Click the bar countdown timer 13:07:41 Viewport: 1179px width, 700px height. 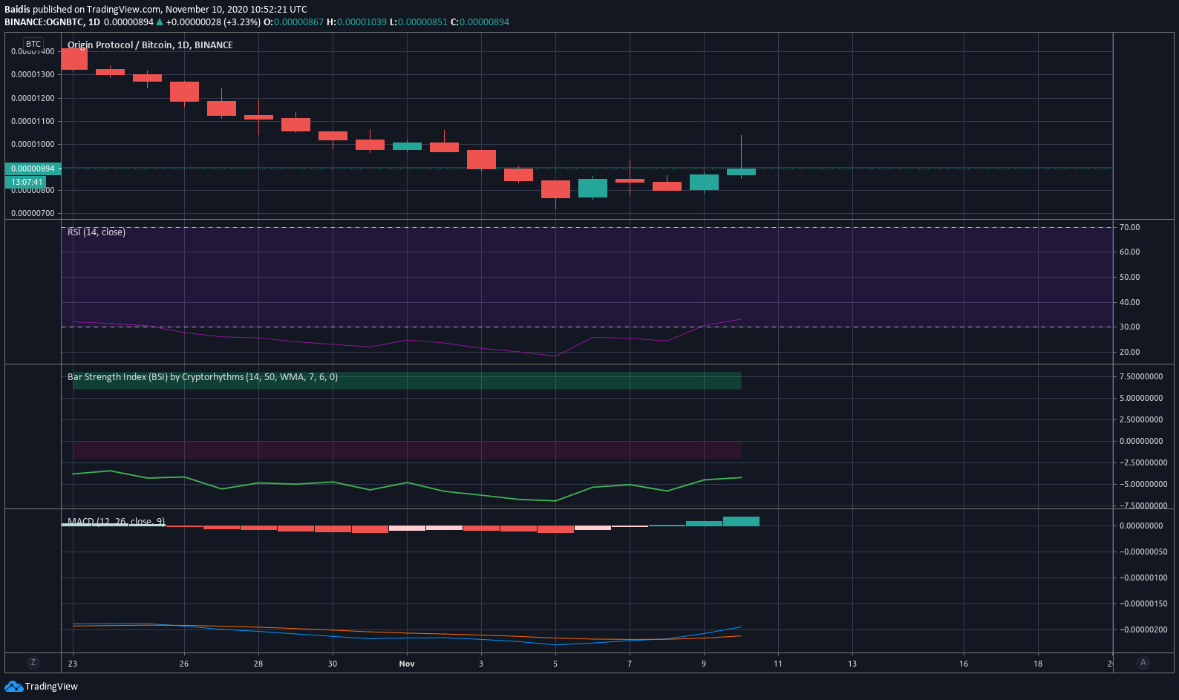click(x=26, y=182)
